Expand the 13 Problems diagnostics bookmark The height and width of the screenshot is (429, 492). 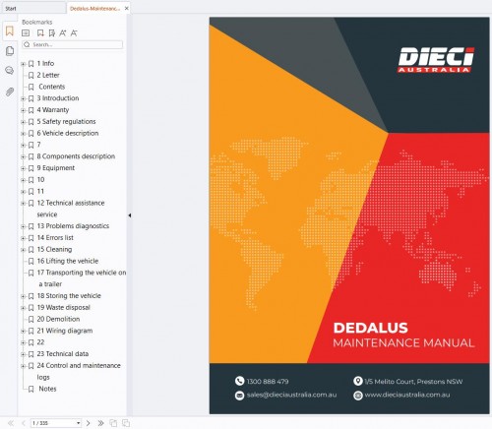[x=23, y=226]
